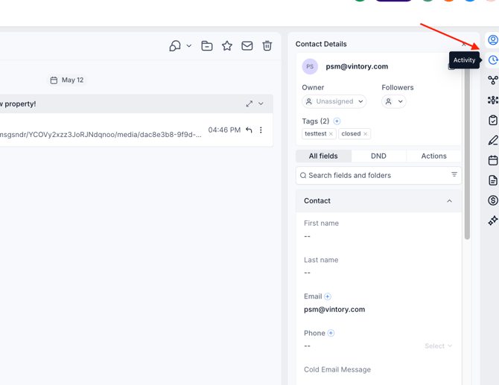Open the AI sparkle sidebar icon
The image size is (499, 385).
point(492,220)
